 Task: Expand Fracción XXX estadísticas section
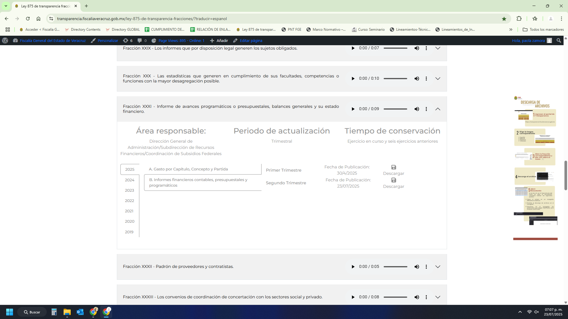coord(438,79)
